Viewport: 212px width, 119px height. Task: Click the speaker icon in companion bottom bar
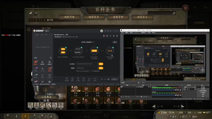point(95,79)
